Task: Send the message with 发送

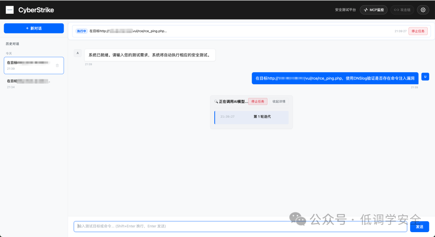Action: pos(419,227)
